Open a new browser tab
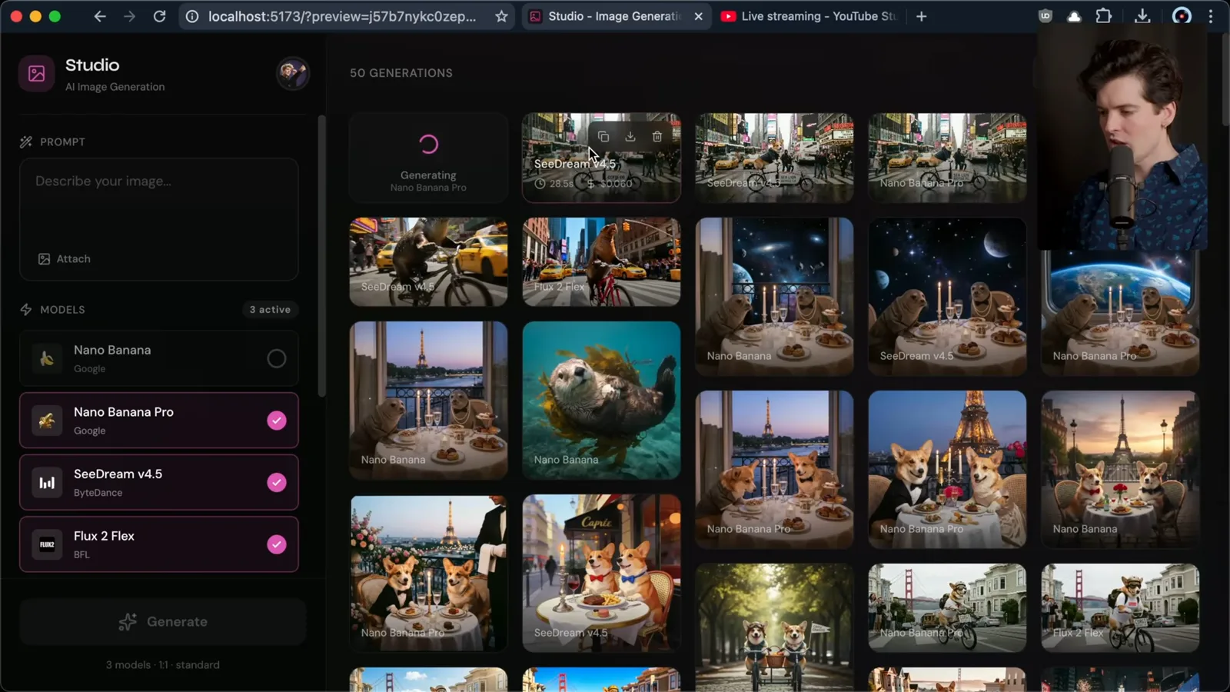This screenshot has height=692, width=1230. [921, 16]
